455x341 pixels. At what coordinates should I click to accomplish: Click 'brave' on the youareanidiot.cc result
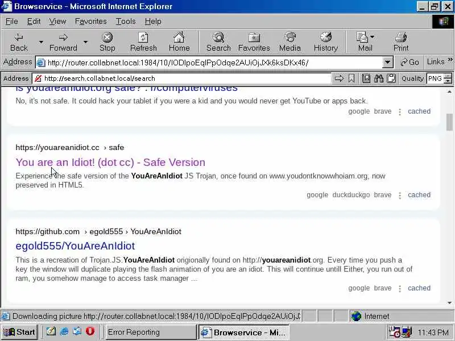tap(382, 195)
